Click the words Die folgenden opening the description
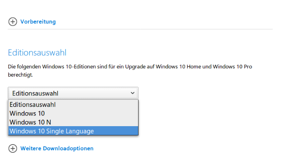This screenshot has height=154, width=284. (x=24, y=67)
